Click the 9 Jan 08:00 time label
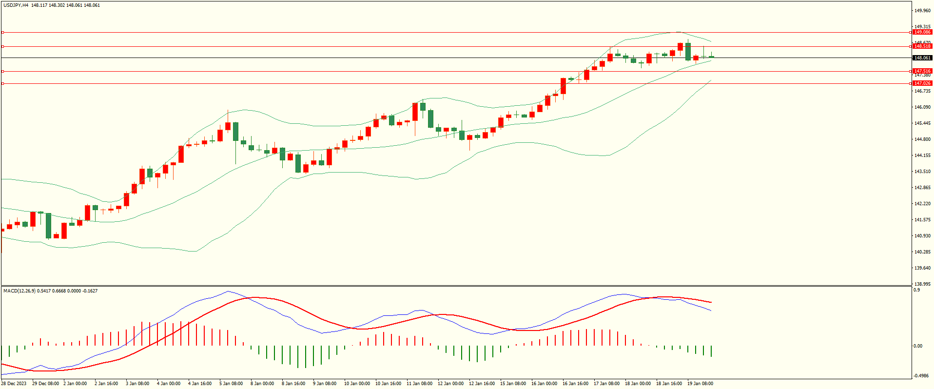 pyautogui.click(x=325, y=384)
